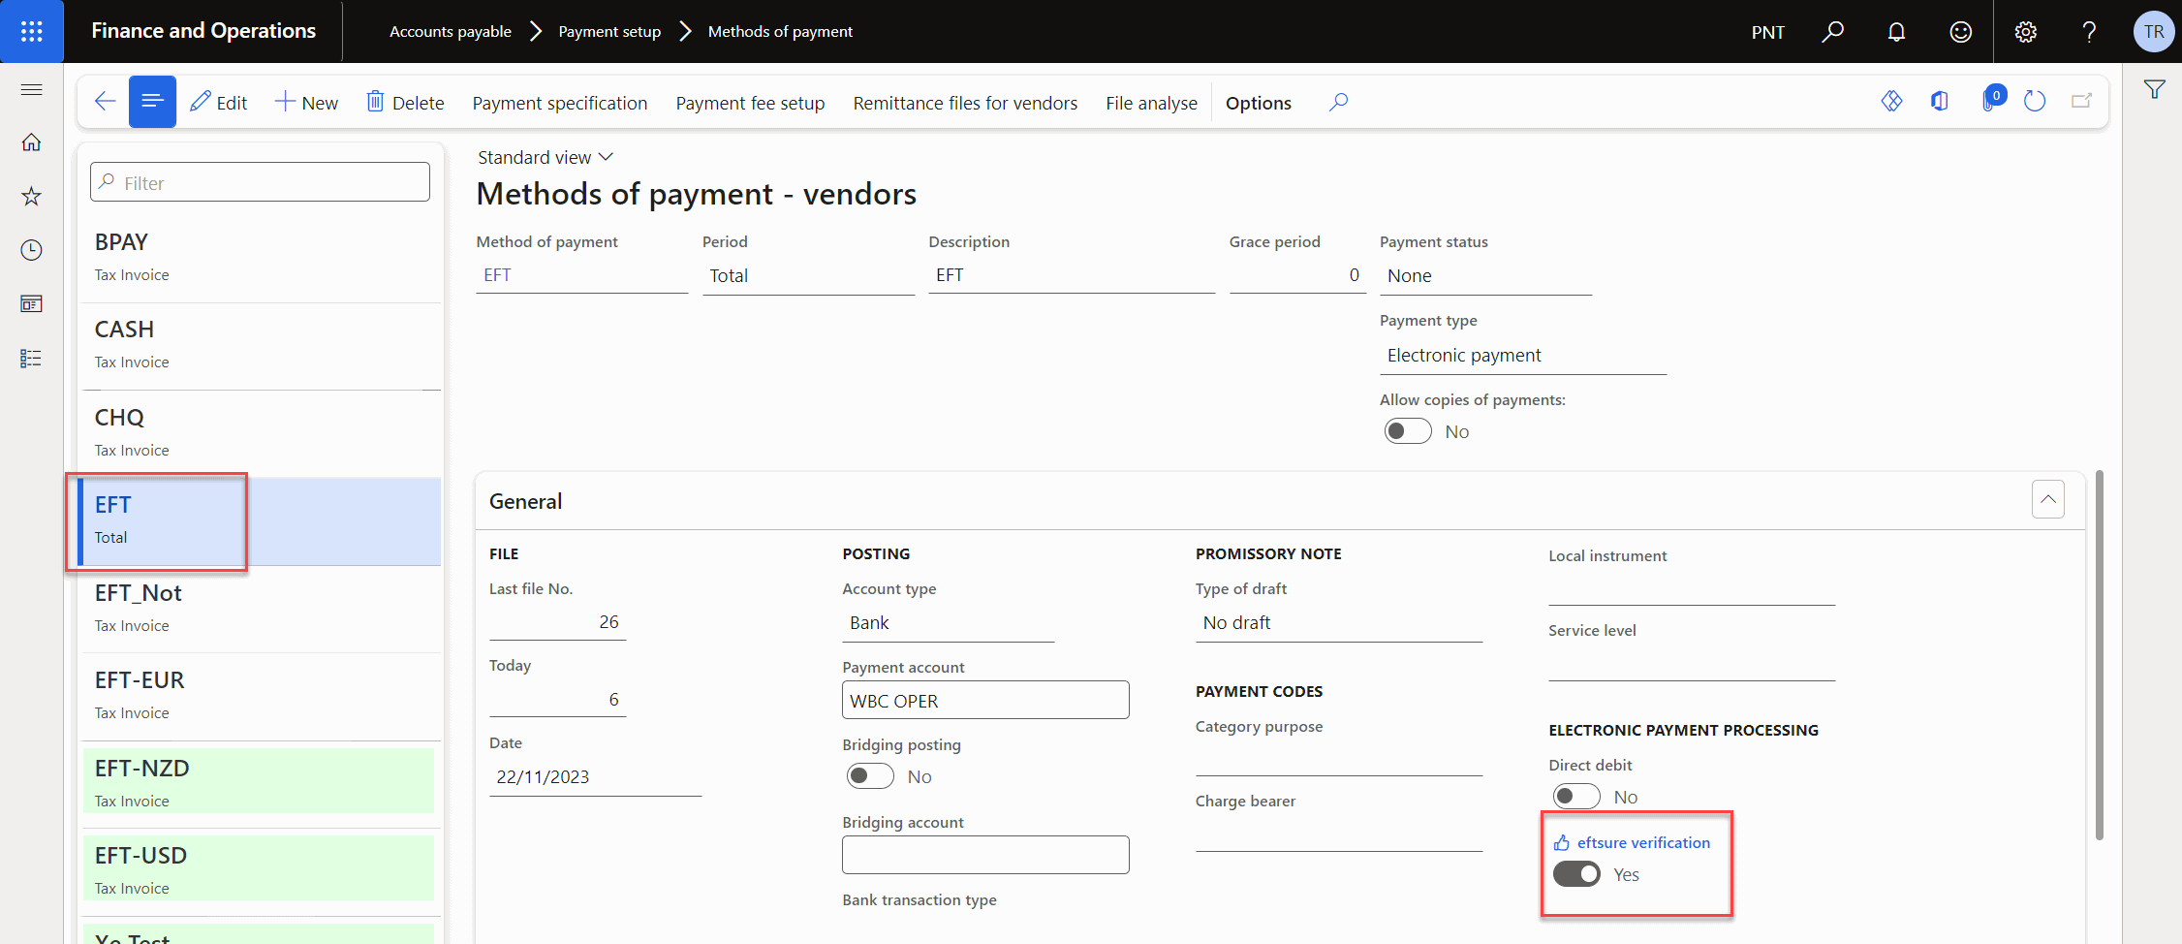This screenshot has height=944, width=2182.
Task: Open the Type of draft dropdown
Action: pyautogui.click(x=1338, y=623)
